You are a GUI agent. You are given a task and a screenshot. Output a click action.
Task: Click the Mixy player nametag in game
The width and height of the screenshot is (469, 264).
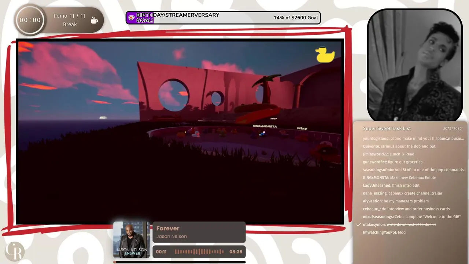click(302, 128)
